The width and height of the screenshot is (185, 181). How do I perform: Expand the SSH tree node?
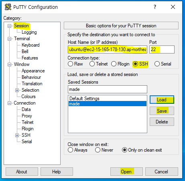pos(17,136)
